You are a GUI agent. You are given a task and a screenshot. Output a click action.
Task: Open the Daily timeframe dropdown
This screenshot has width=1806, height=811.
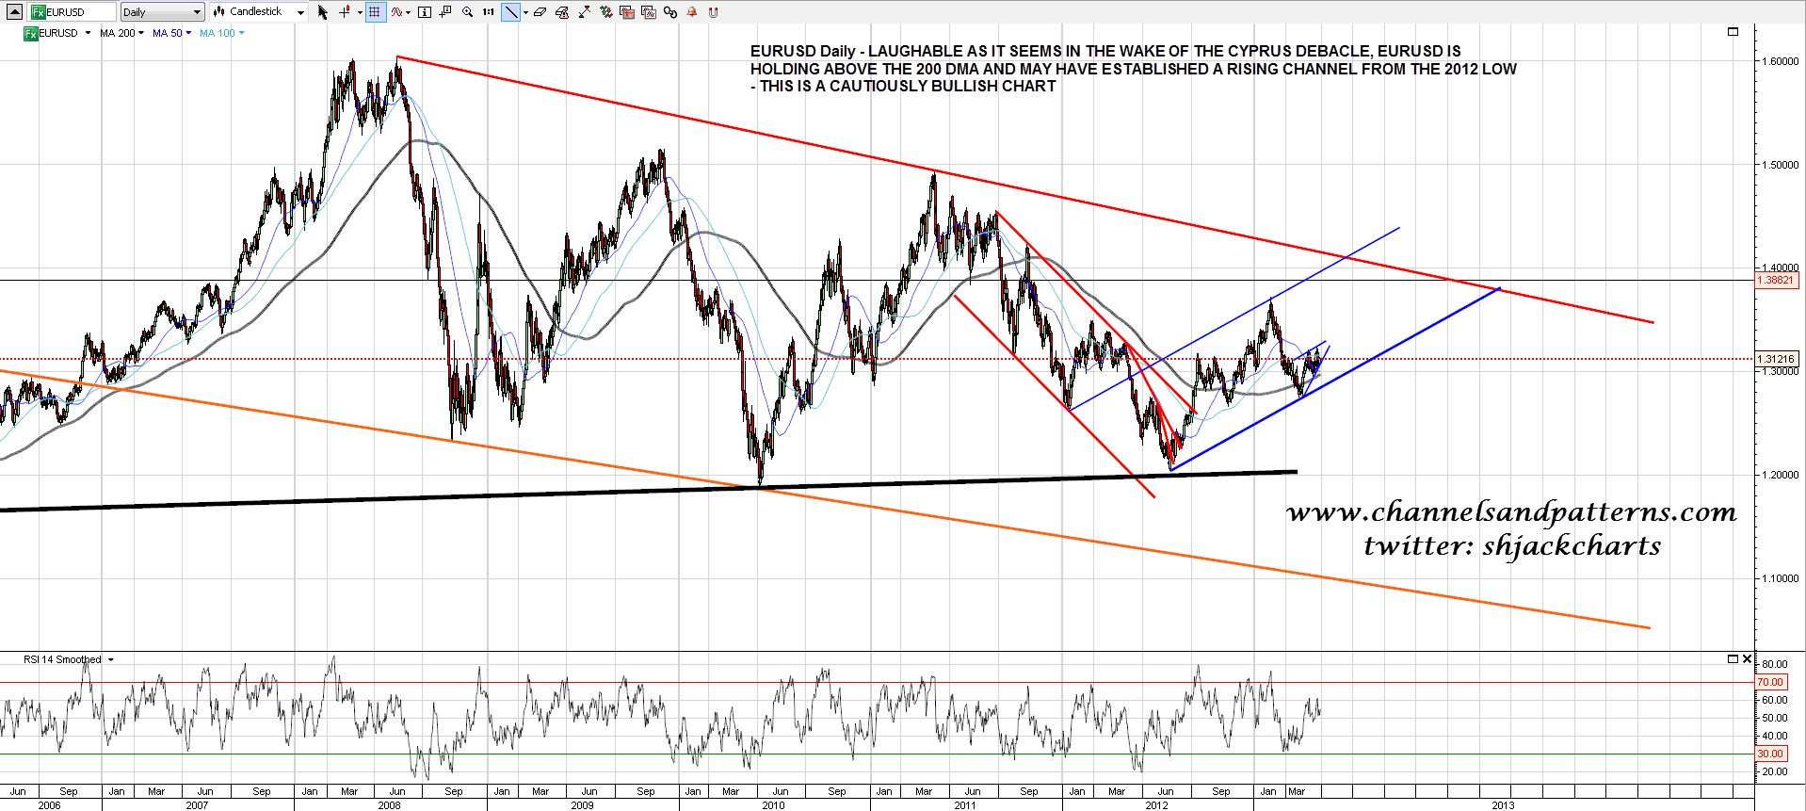coord(162,12)
